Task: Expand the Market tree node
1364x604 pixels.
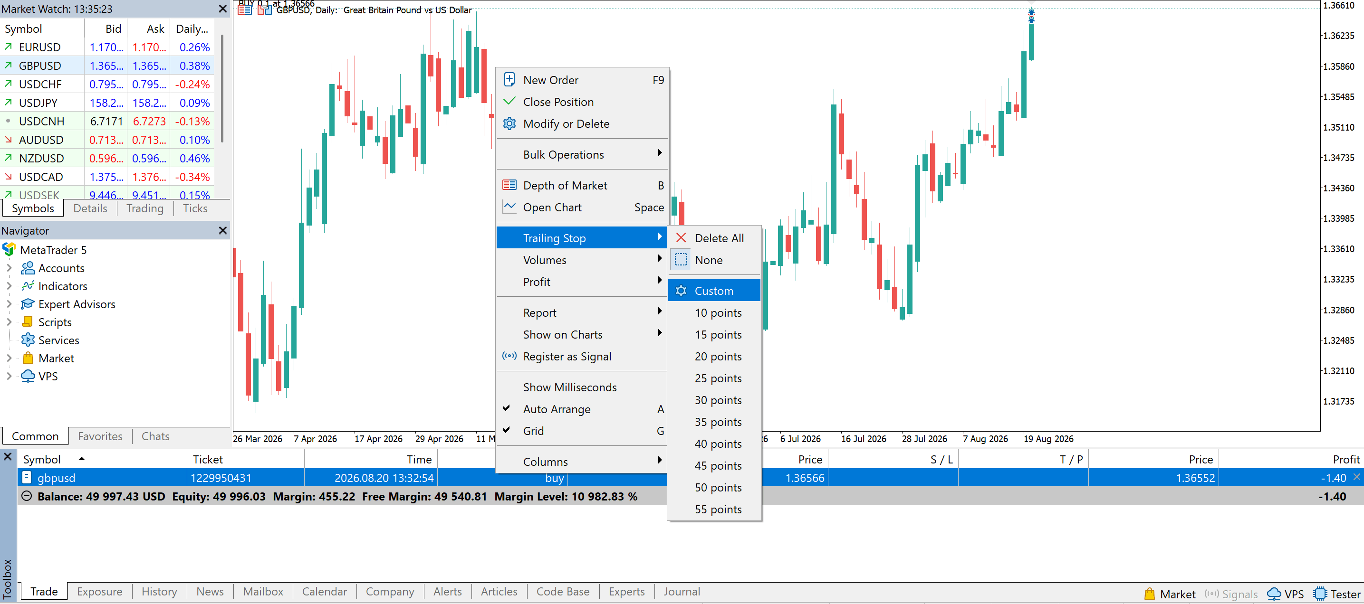Action: click(x=9, y=358)
